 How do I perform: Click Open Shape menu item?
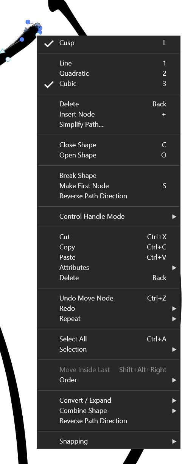(x=108, y=155)
